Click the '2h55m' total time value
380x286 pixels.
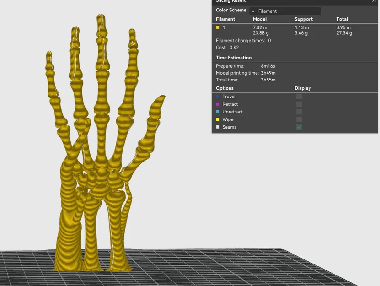point(268,80)
